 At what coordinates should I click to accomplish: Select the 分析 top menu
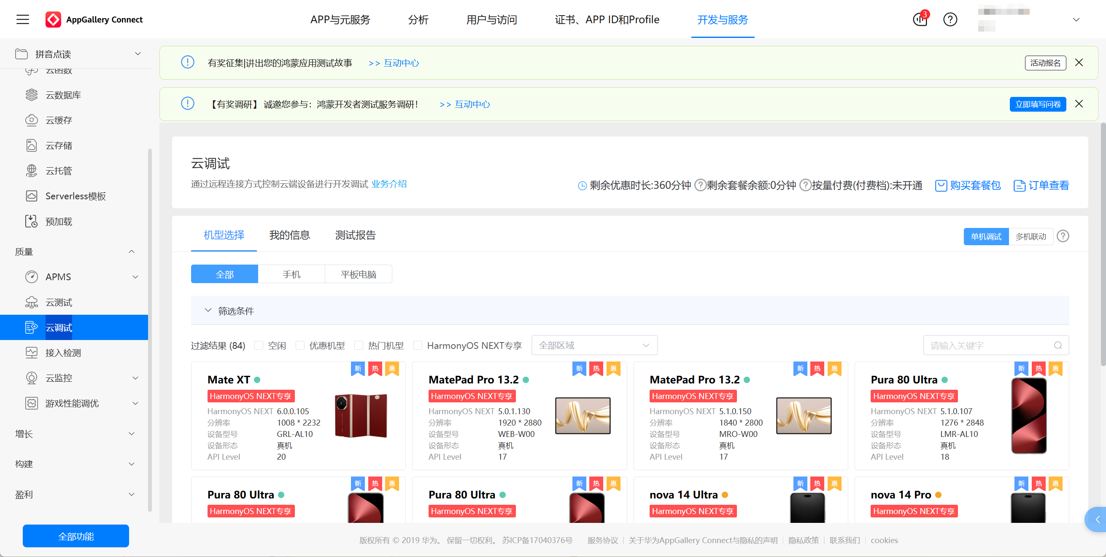point(418,19)
